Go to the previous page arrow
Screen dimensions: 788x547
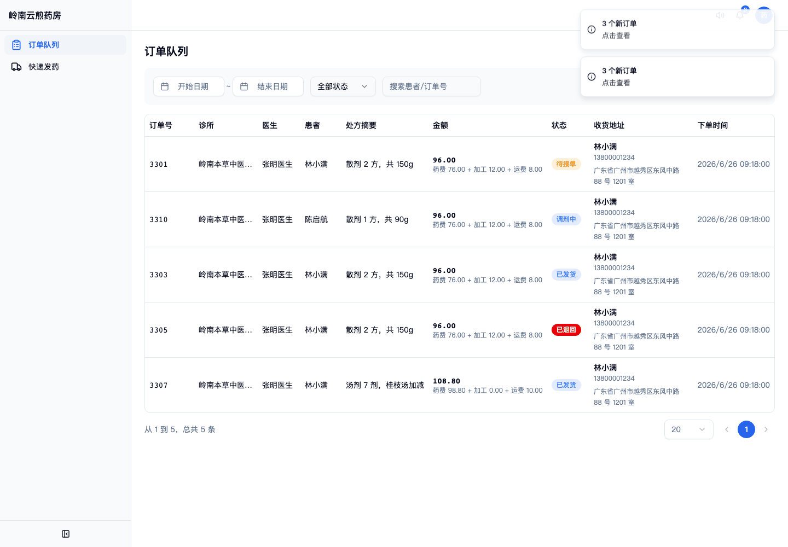click(x=727, y=429)
